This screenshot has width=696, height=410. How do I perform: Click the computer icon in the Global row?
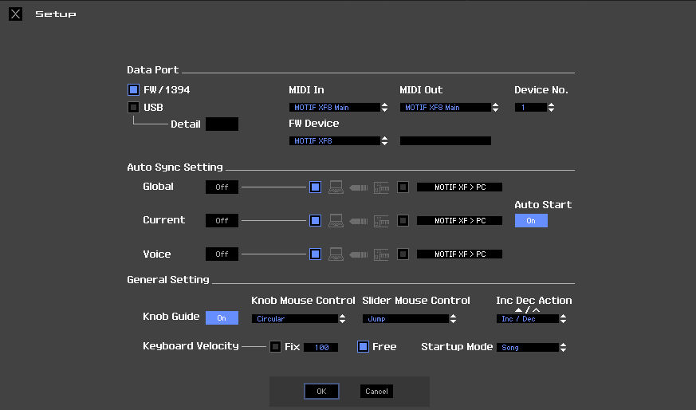point(336,187)
